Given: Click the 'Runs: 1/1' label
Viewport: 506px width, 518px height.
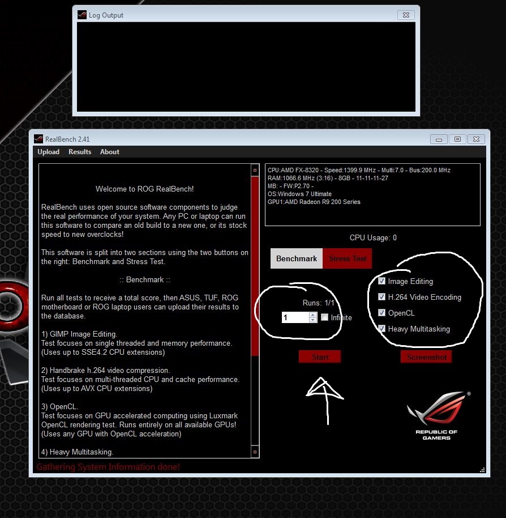Looking at the screenshot, I should pos(318,303).
